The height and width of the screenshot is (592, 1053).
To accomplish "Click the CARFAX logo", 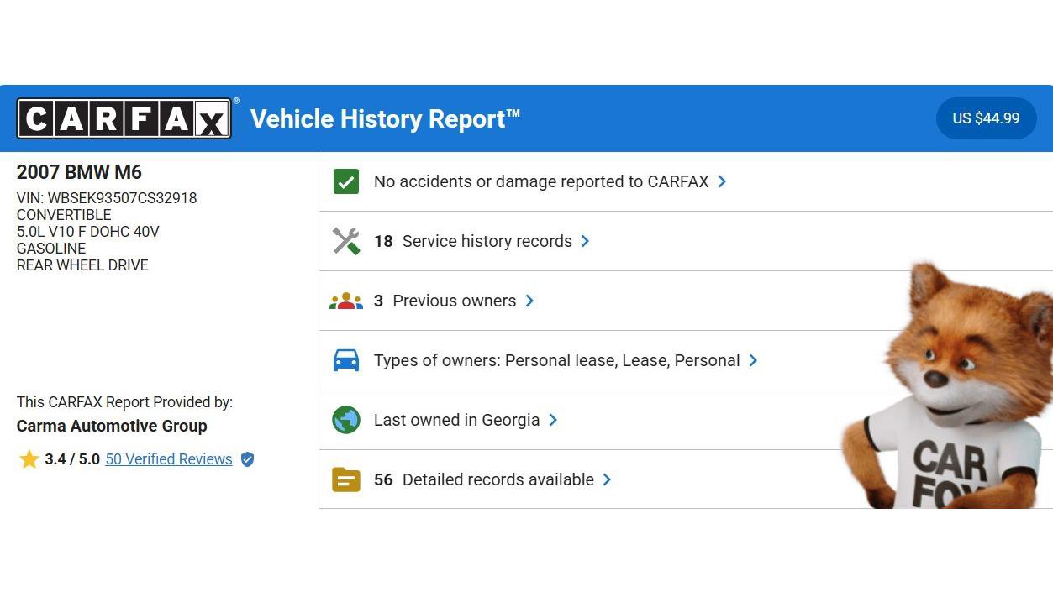I will pyautogui.click(x=124, y=118).
